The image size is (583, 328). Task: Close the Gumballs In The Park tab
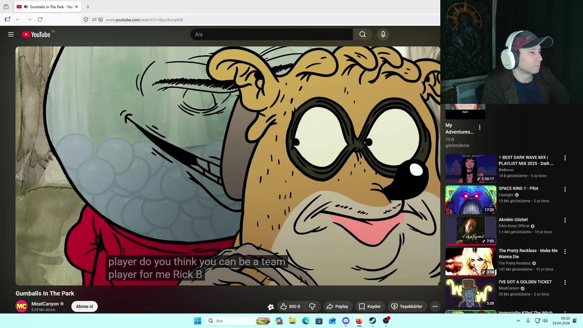[x=77, y=7]
